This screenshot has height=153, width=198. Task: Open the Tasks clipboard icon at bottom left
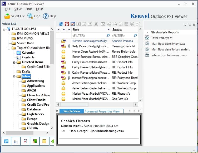(25, 141)
